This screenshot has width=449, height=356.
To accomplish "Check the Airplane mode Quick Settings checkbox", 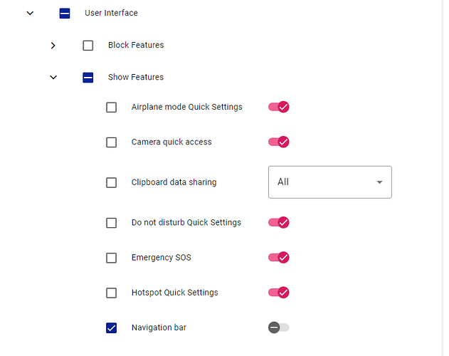I will [112, 108].
